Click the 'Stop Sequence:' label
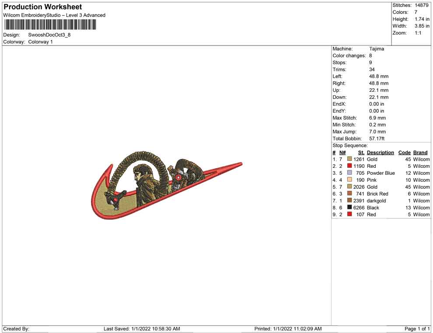 350,146
